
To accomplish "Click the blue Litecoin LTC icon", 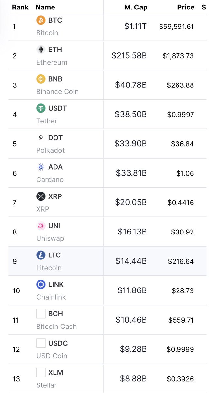I will [x=41, y=255].
